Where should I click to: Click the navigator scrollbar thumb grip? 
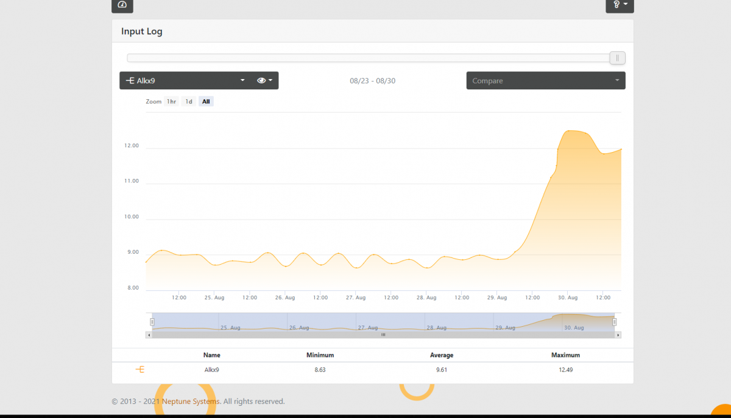click(383, 335)
